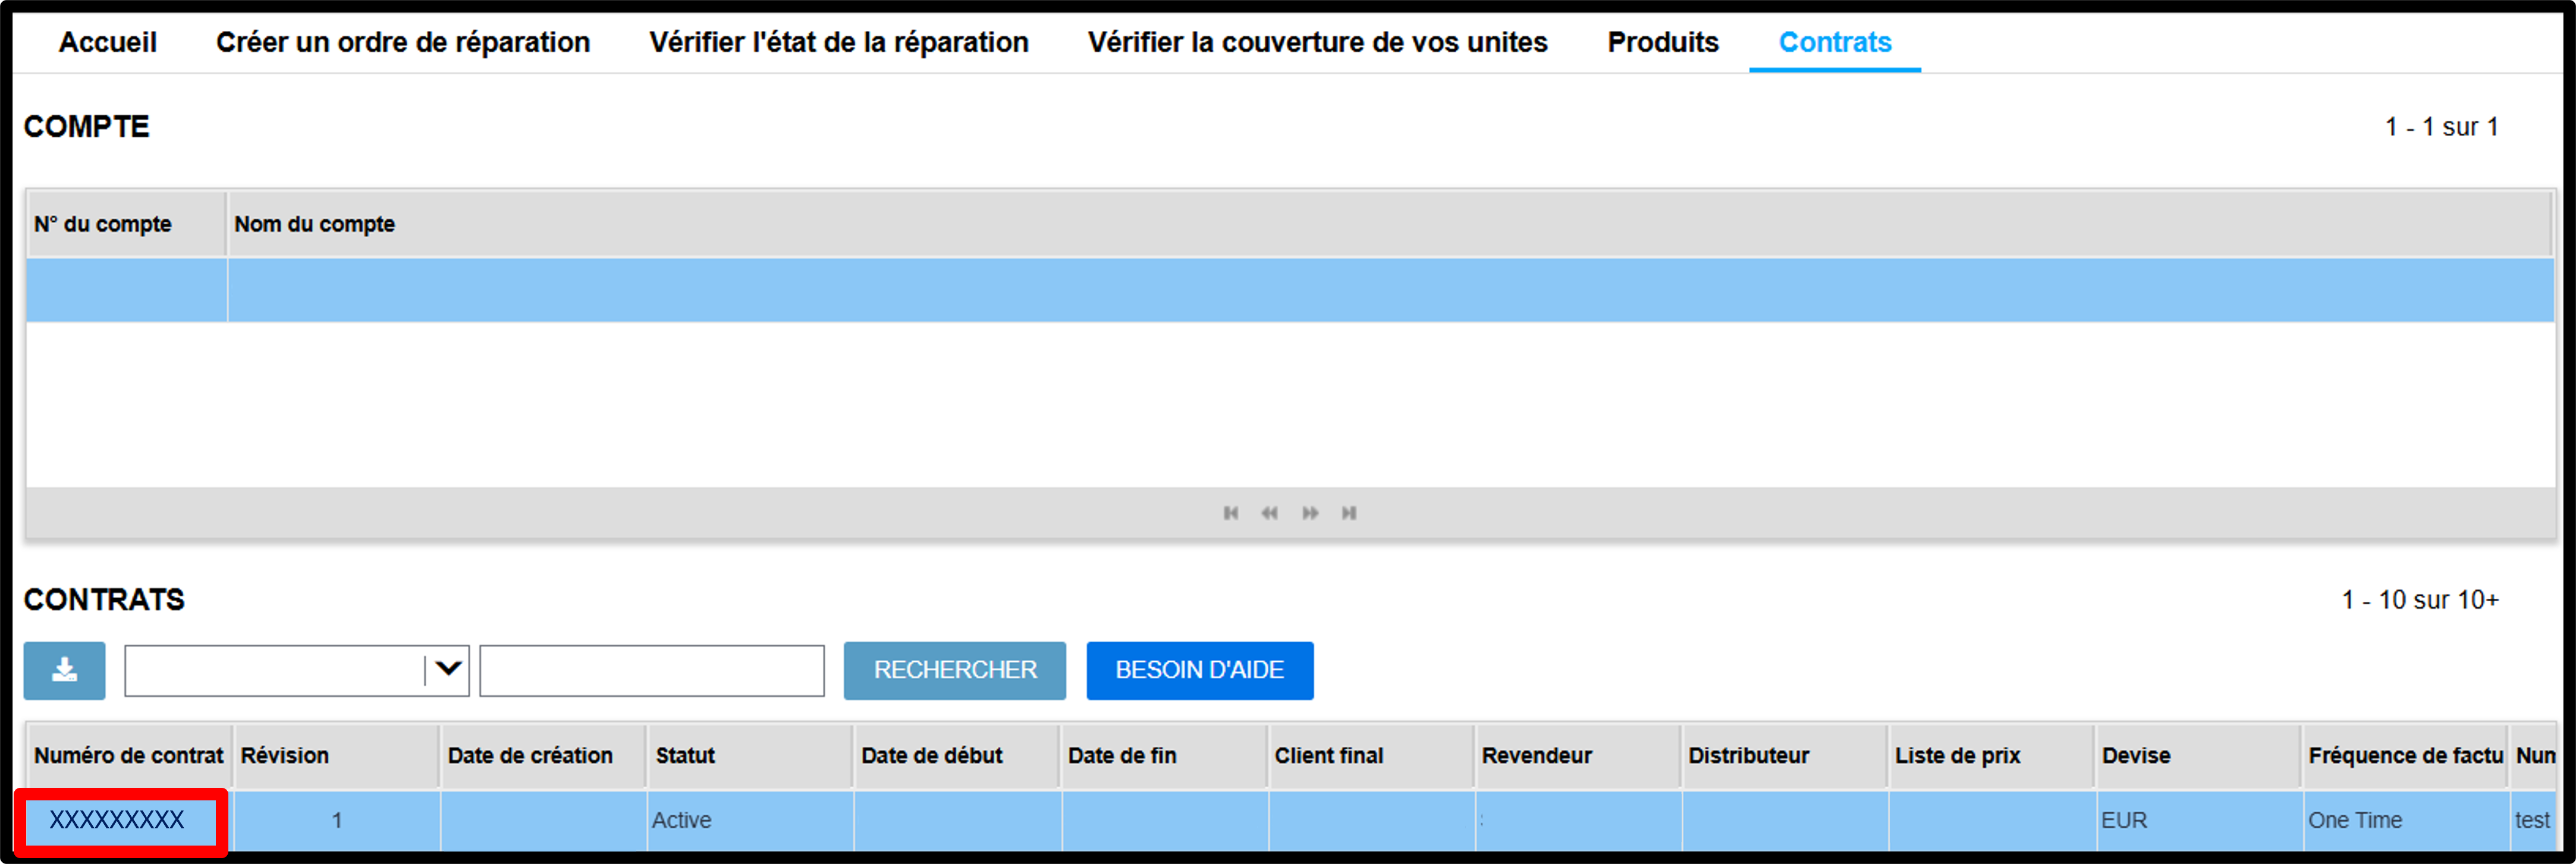Click the Distributeur column header

[1785, 756]
